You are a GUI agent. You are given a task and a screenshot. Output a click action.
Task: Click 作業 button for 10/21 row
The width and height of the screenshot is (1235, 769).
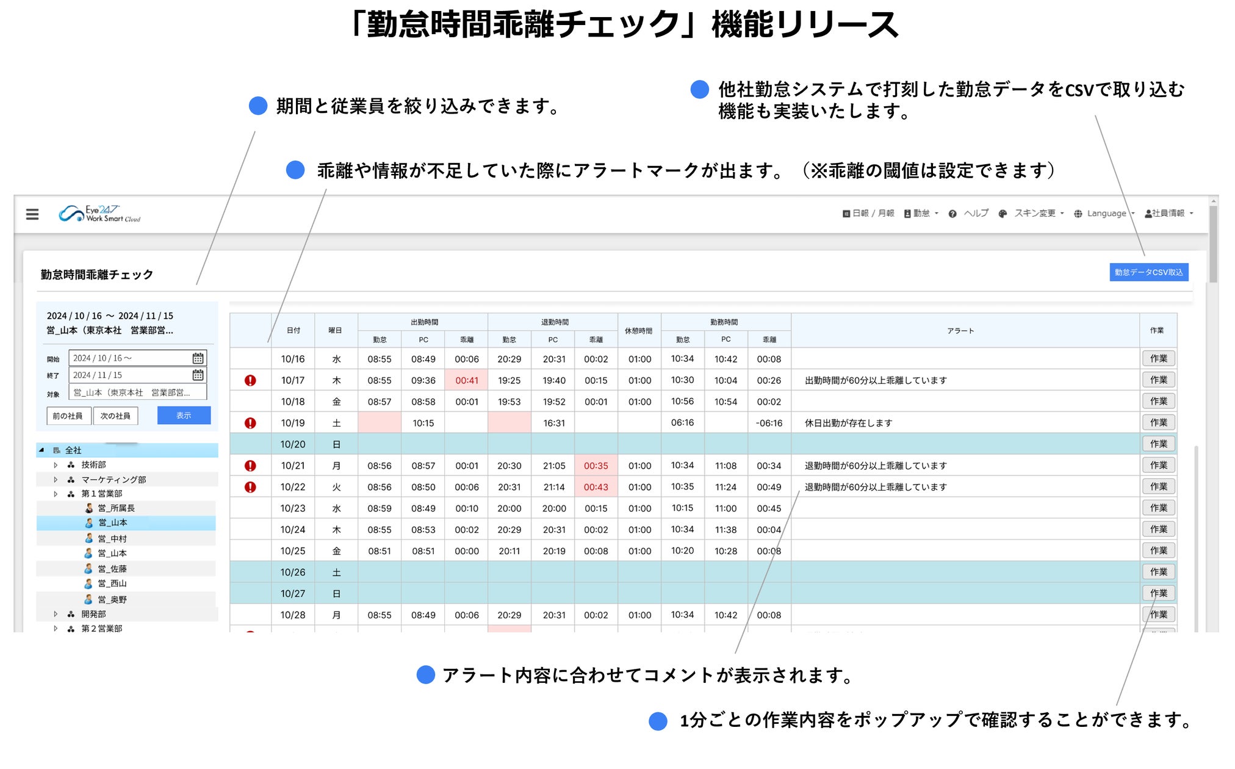1158,466
